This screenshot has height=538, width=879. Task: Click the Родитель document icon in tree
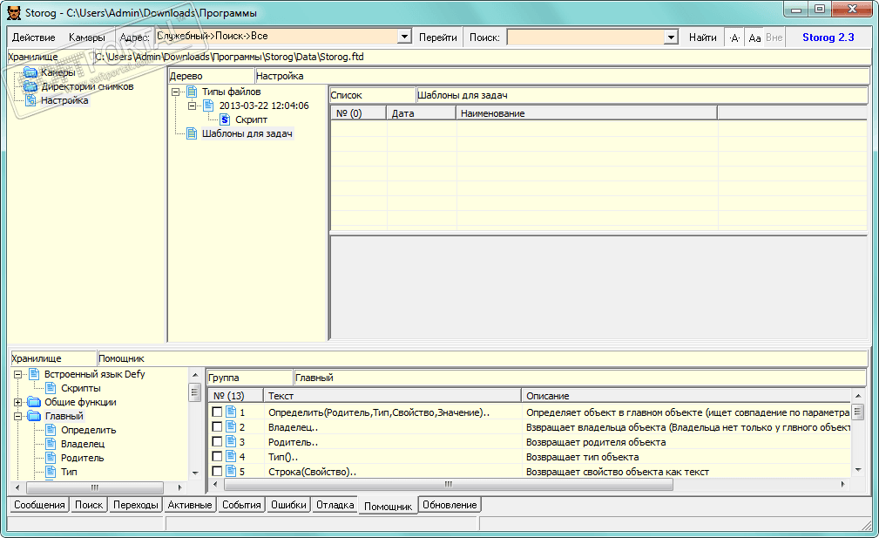(51, 458)
